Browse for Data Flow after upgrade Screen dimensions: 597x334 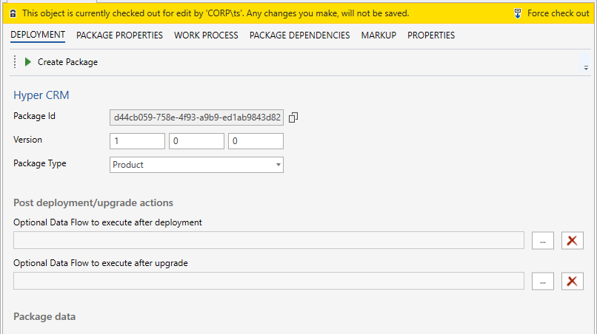pos(543,281)
